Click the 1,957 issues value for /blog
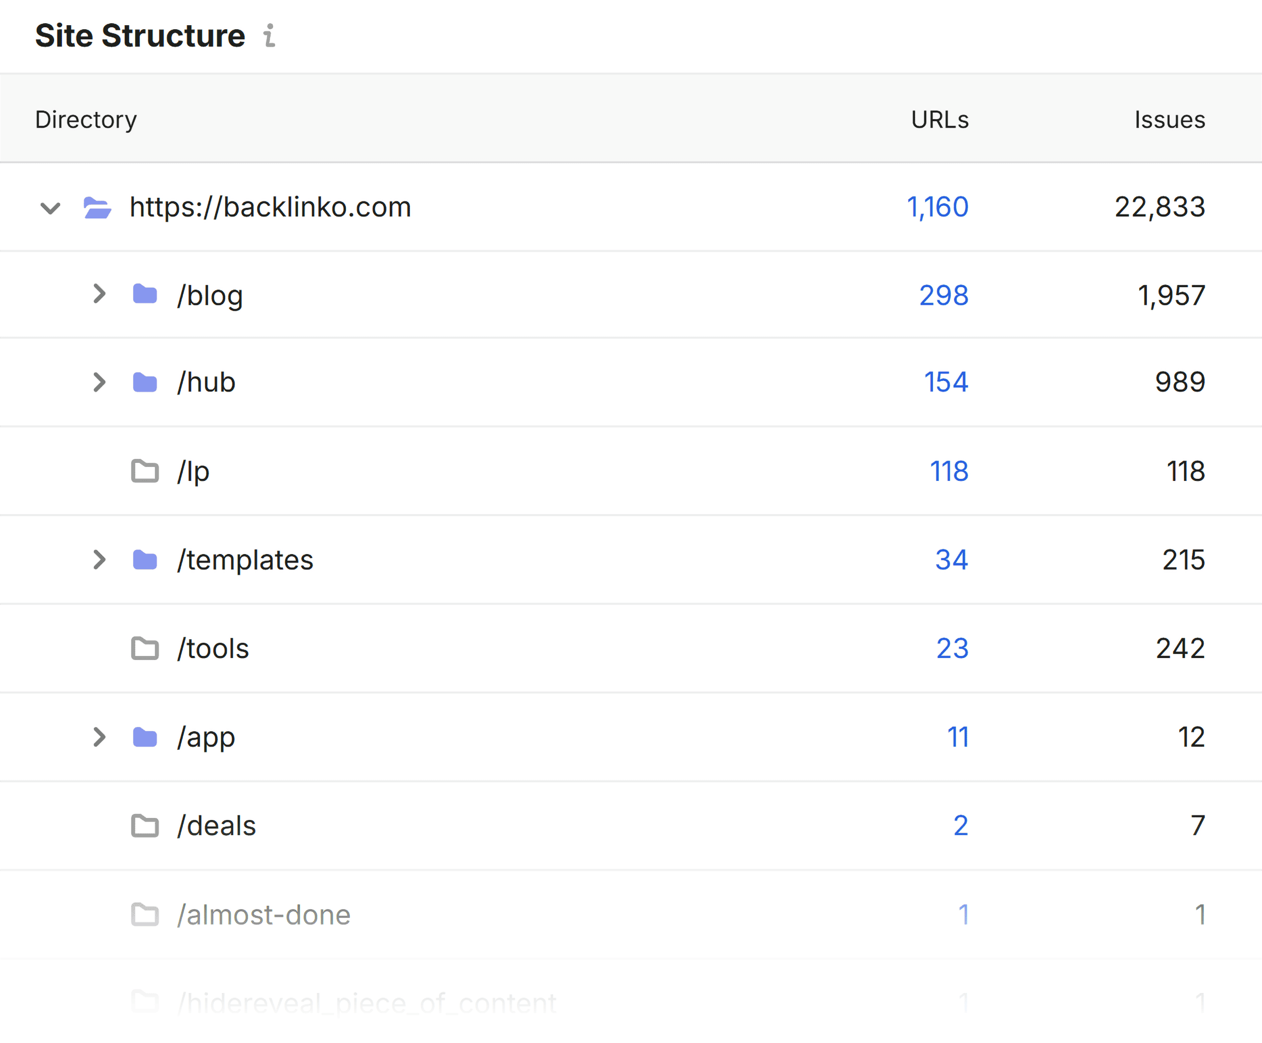This screenshot has width=1262, height=1043. coord(1171,295)
